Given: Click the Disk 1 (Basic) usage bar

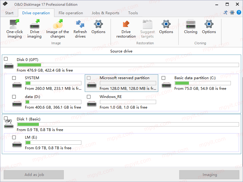Looking at the screenshot, I should [128, 124].
